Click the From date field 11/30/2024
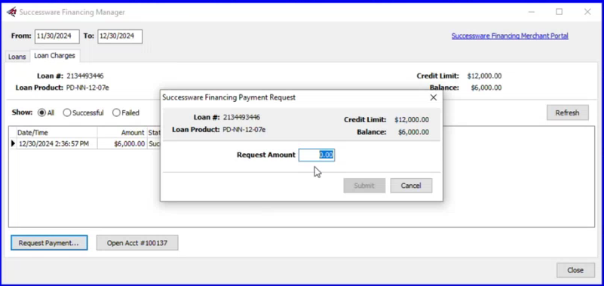Image resolution: width=604 pixels, height=286 pixels. click(57, 36)
